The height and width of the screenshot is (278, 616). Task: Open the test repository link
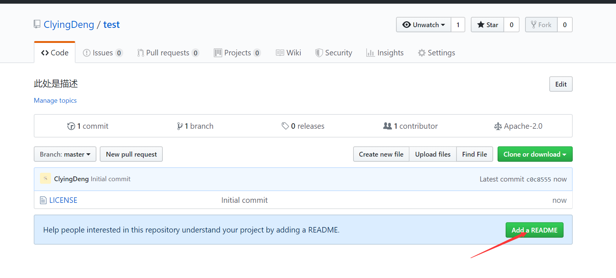click(x=111, y=25)
